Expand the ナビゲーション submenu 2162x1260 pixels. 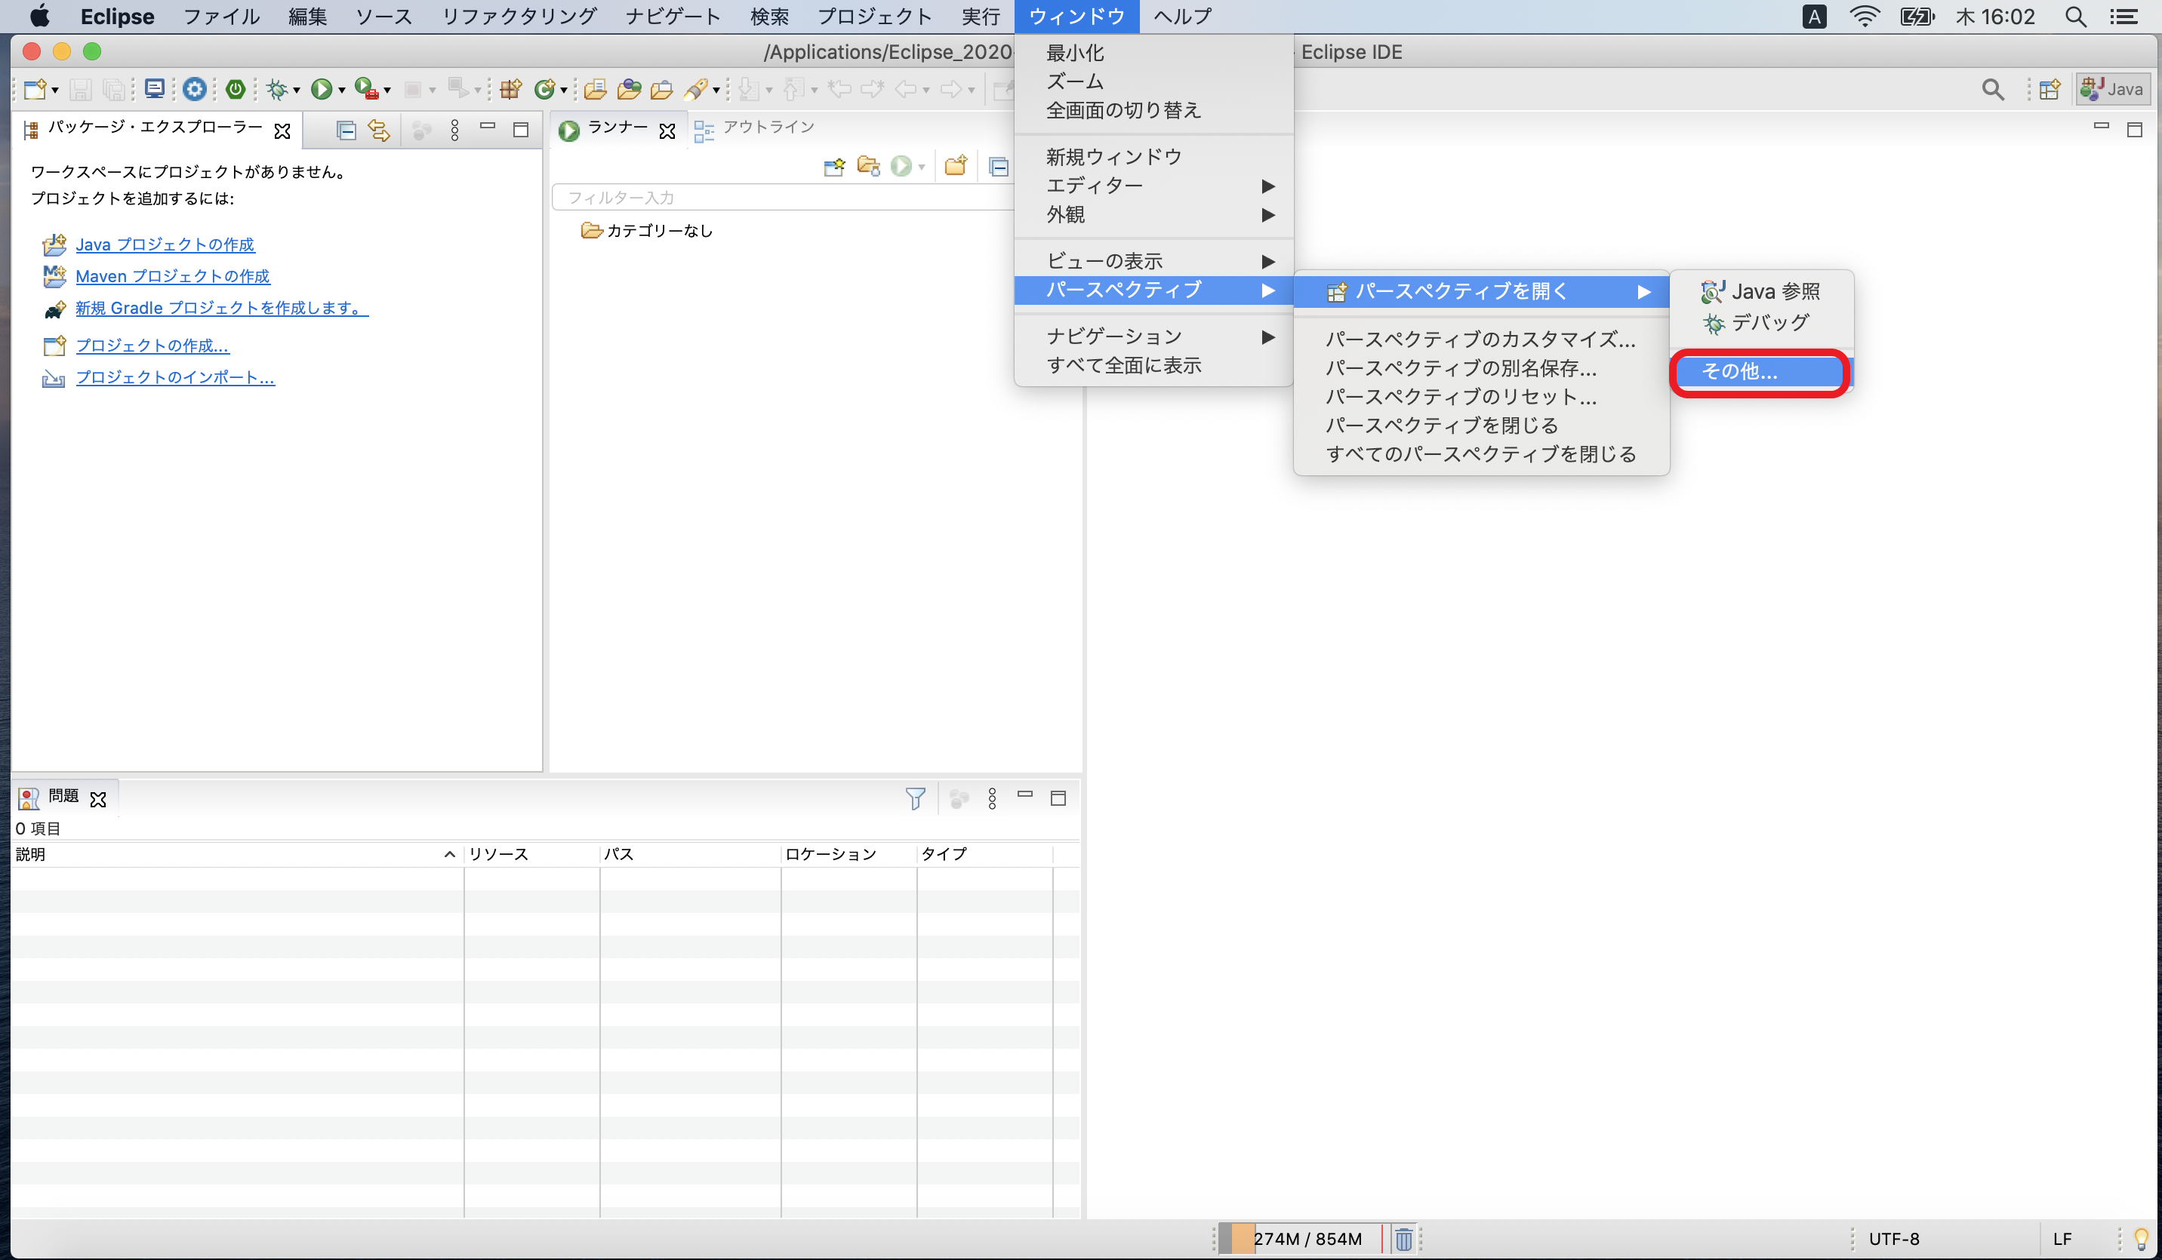click(1153, 337)
